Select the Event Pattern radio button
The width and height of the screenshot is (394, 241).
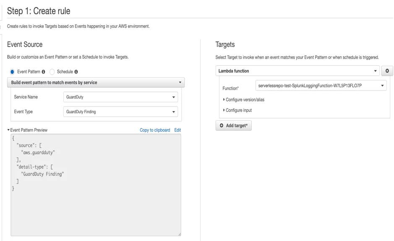(12, 72)
